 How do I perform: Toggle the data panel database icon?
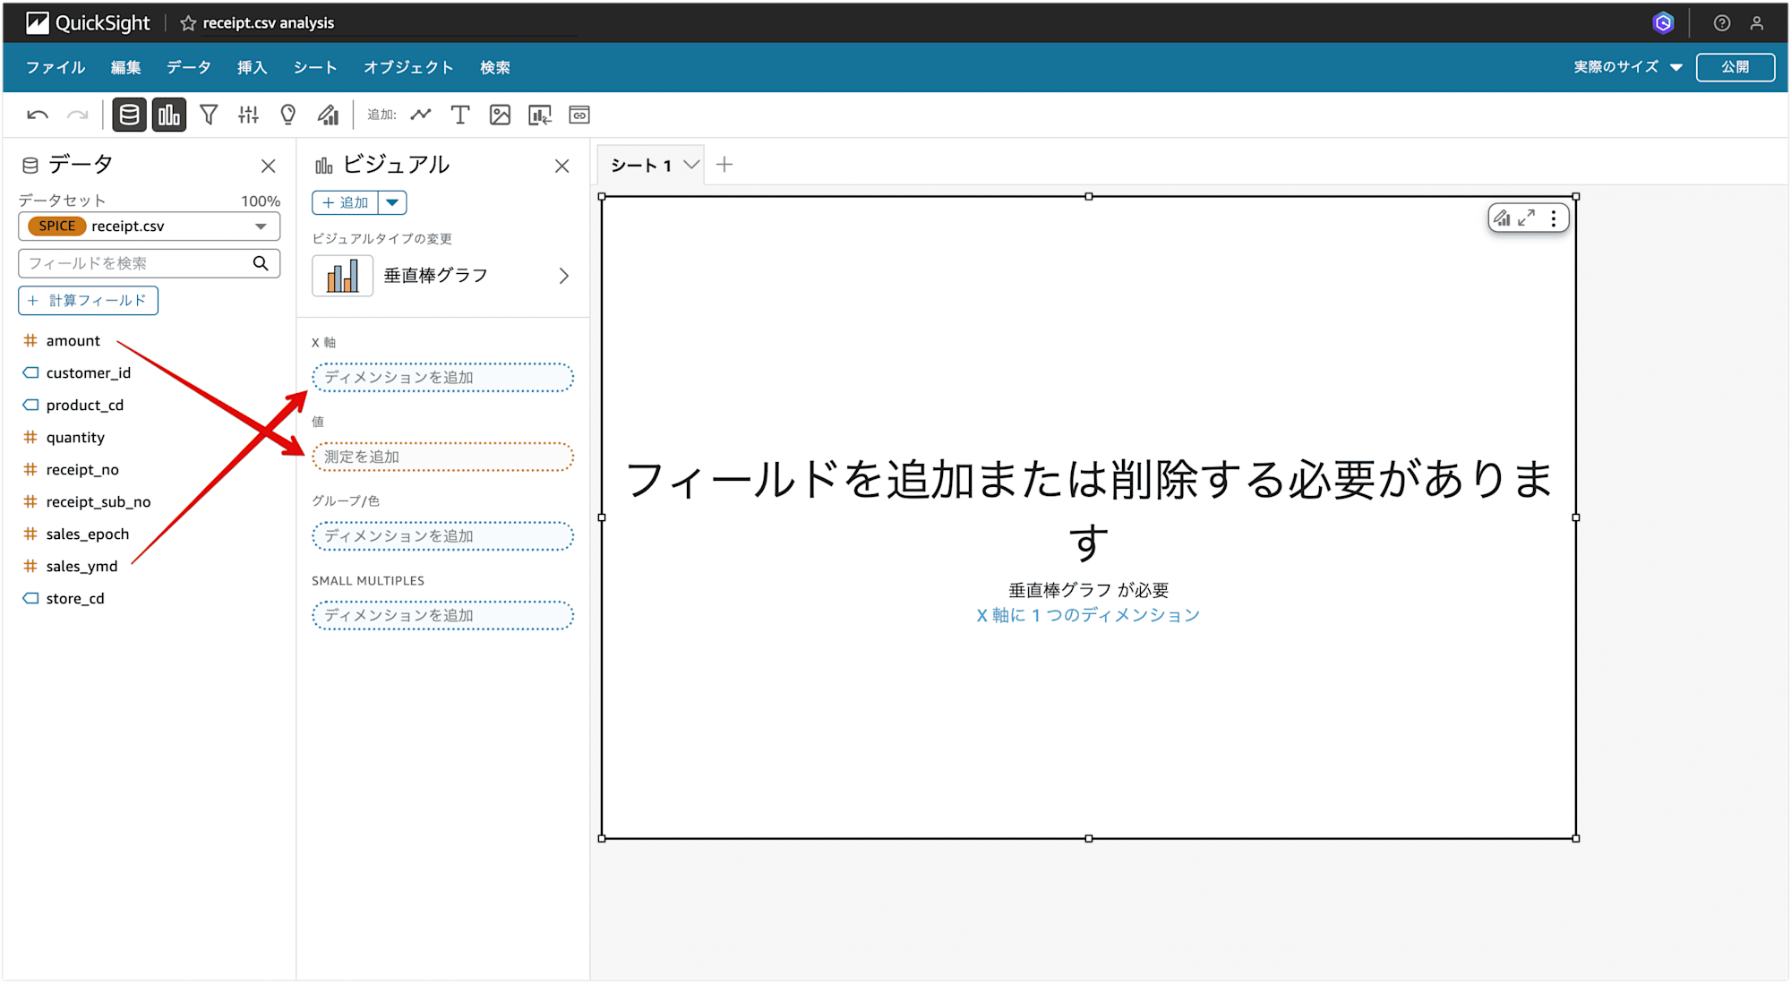pyautogui.click(x=130, y=115)
